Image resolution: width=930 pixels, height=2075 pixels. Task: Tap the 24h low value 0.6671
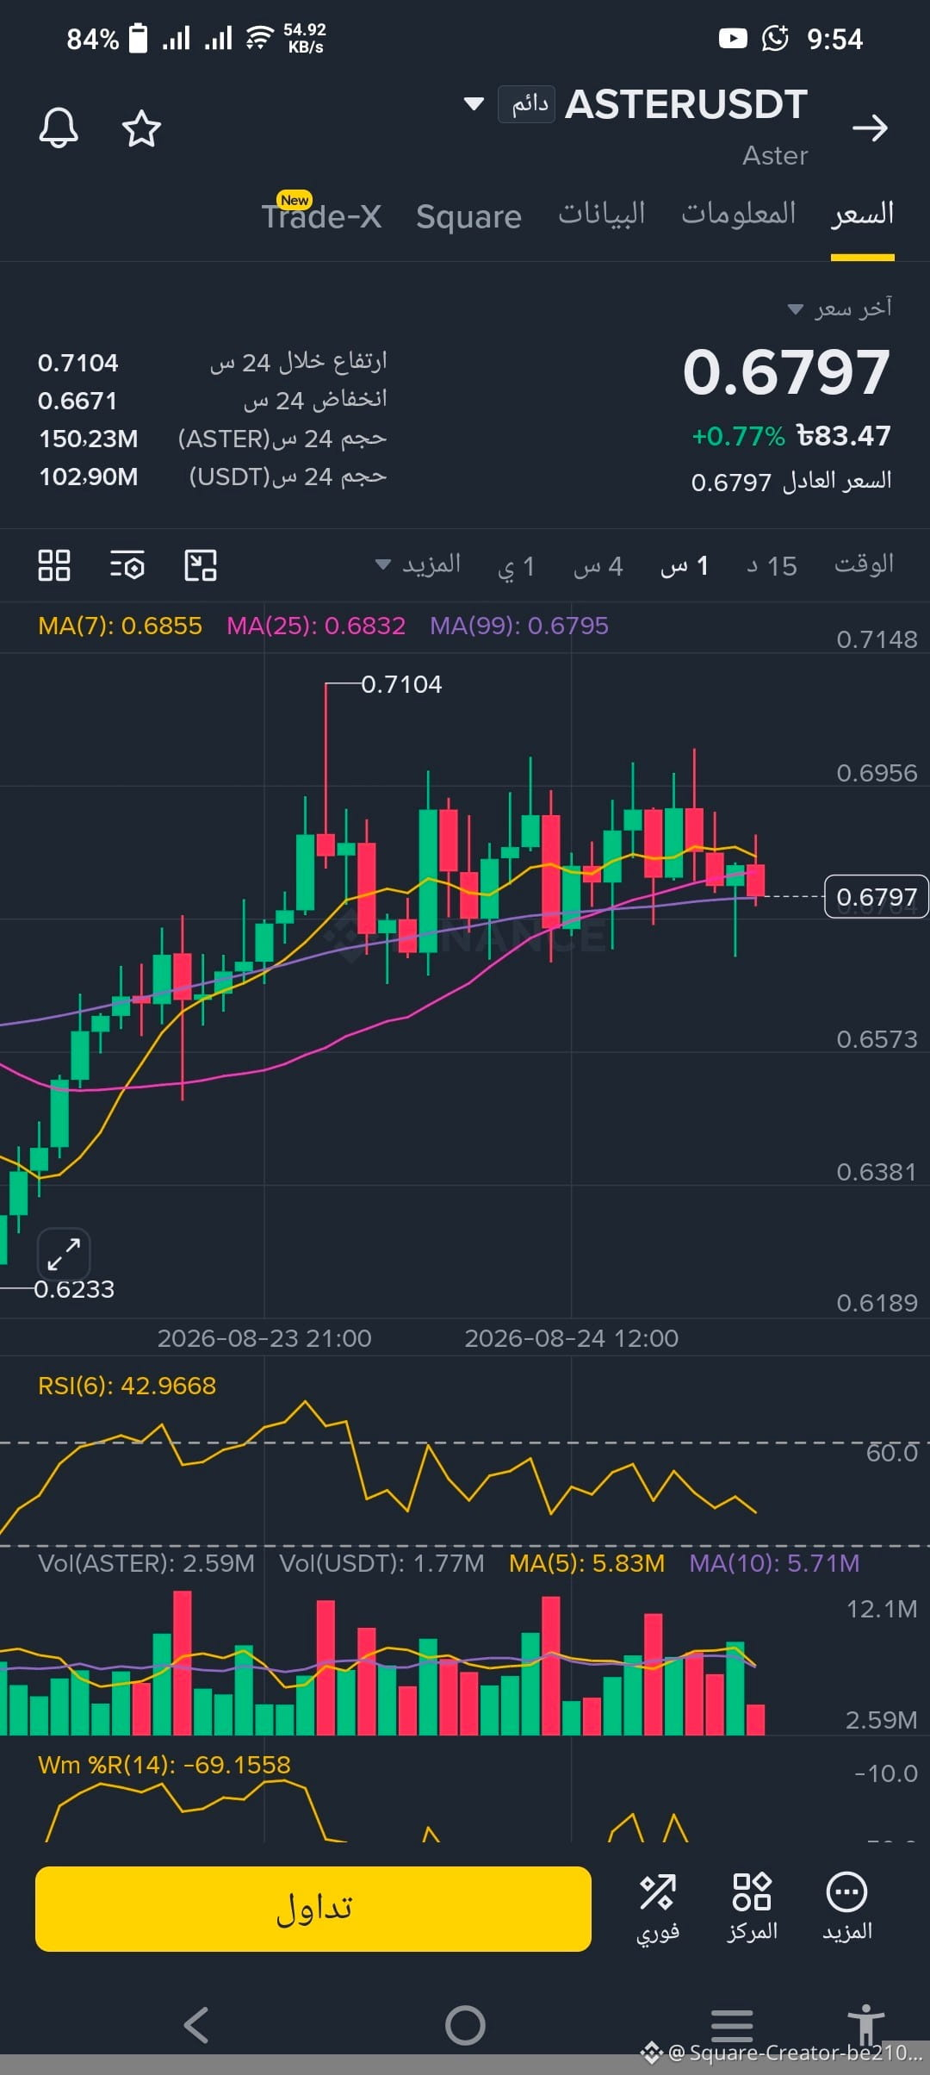(77, 401)
